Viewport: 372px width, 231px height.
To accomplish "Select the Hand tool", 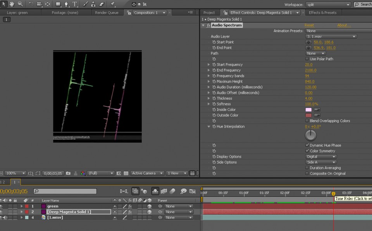I will (x=12, y=4).
